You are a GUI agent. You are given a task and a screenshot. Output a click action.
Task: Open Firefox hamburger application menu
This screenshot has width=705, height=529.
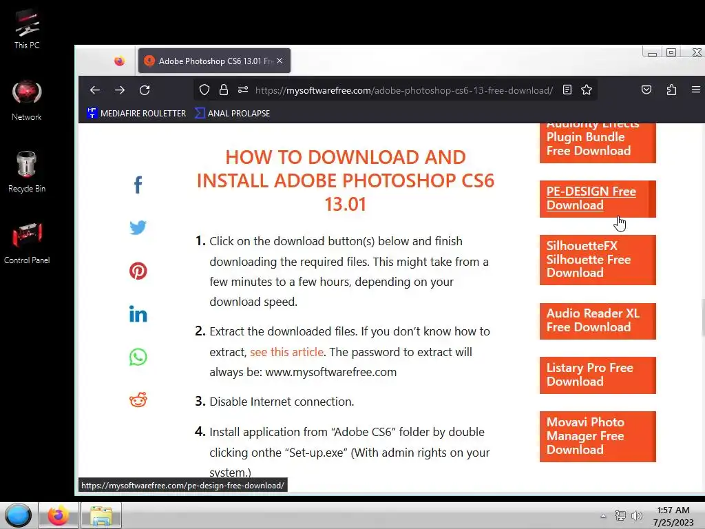[695, 90]
